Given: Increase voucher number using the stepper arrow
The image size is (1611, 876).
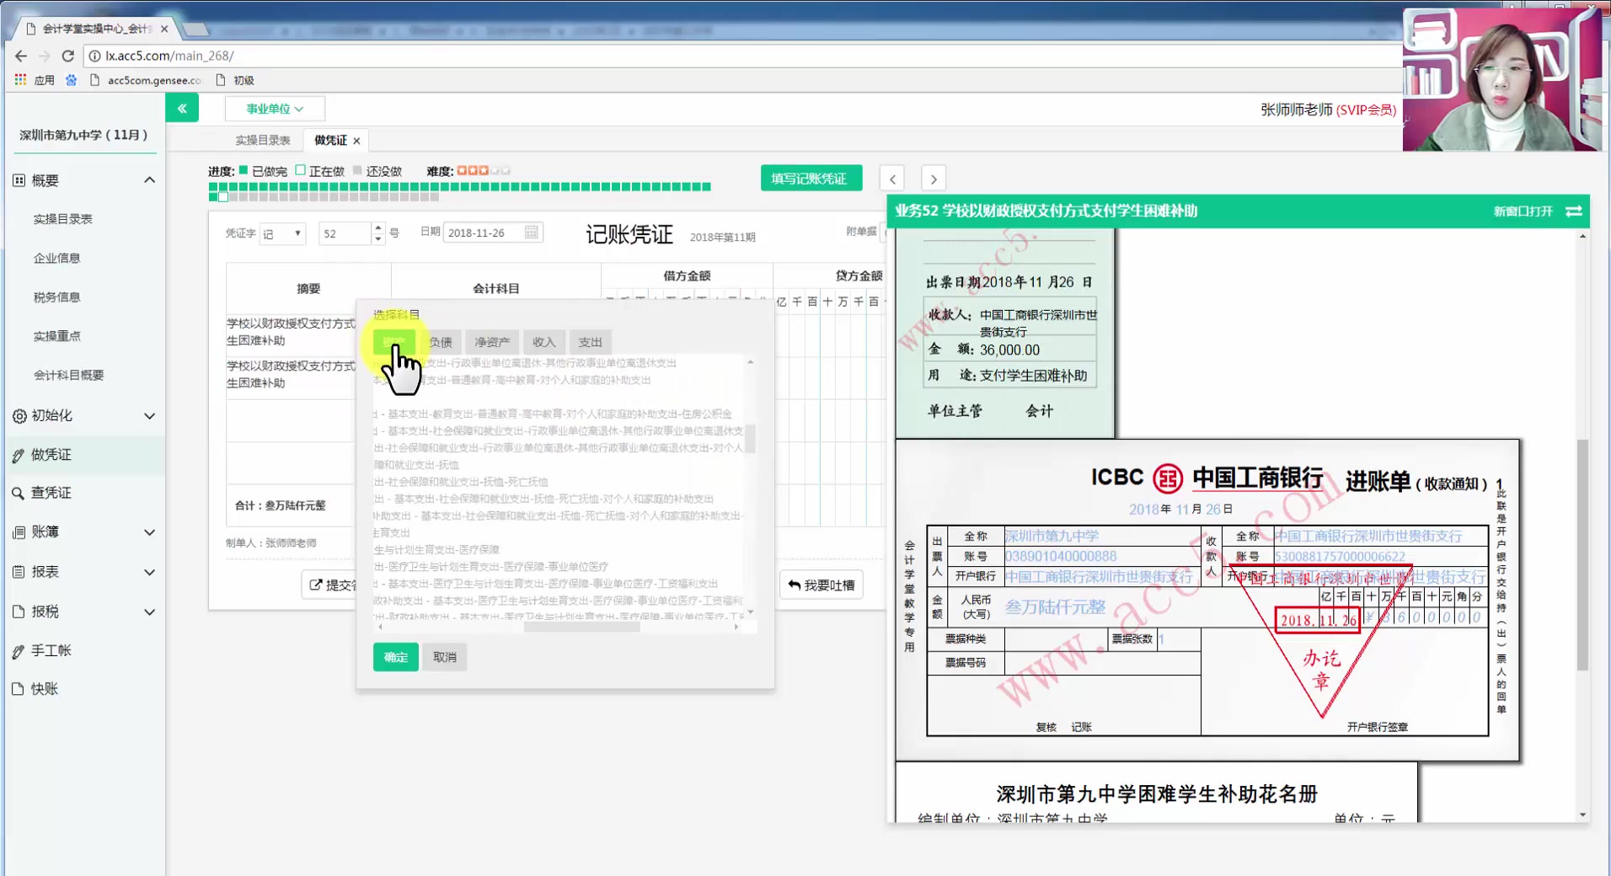Looking at the screenshot, I should tap(377, 227).
